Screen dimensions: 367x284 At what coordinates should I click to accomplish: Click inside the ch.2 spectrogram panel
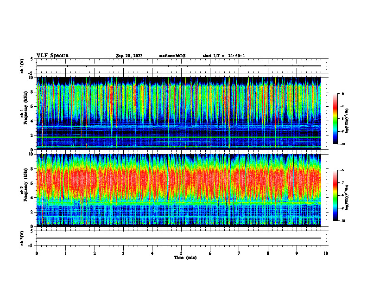tap(179, 190)
